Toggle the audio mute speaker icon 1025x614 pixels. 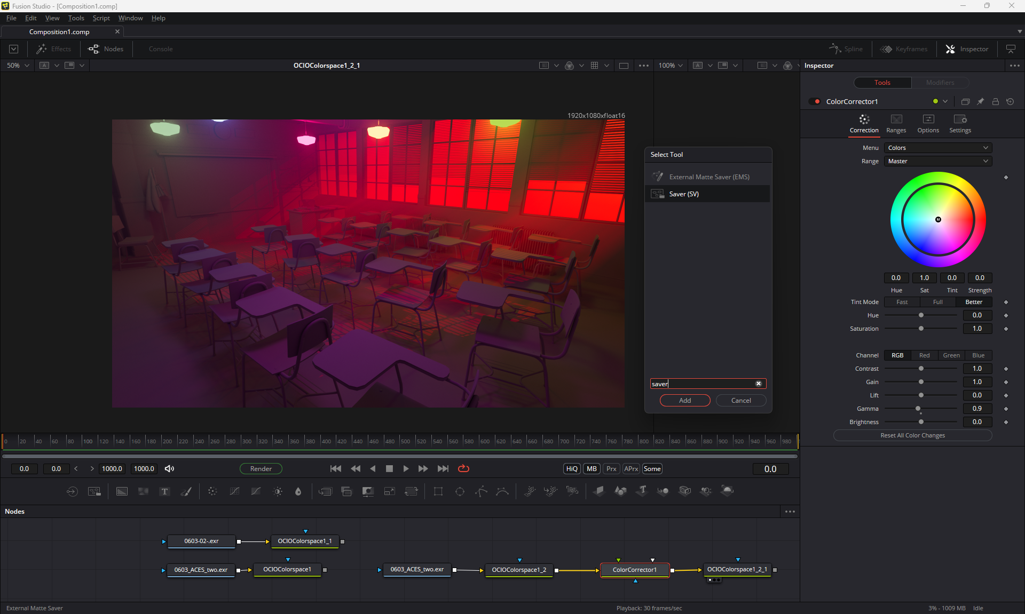(169, 468)
